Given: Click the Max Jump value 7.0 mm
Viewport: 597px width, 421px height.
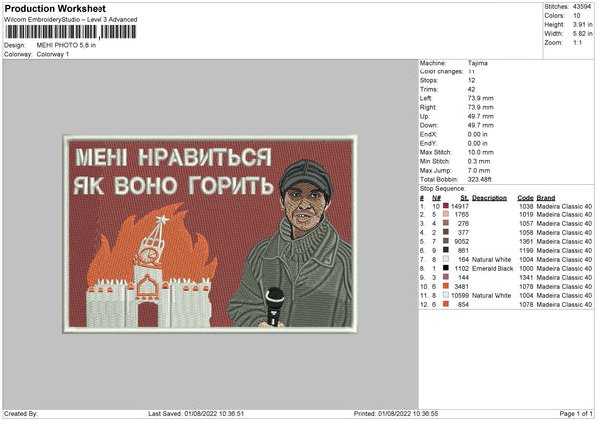Looking at the screenshot, I should pyautogui.click(x=479, y=170).
